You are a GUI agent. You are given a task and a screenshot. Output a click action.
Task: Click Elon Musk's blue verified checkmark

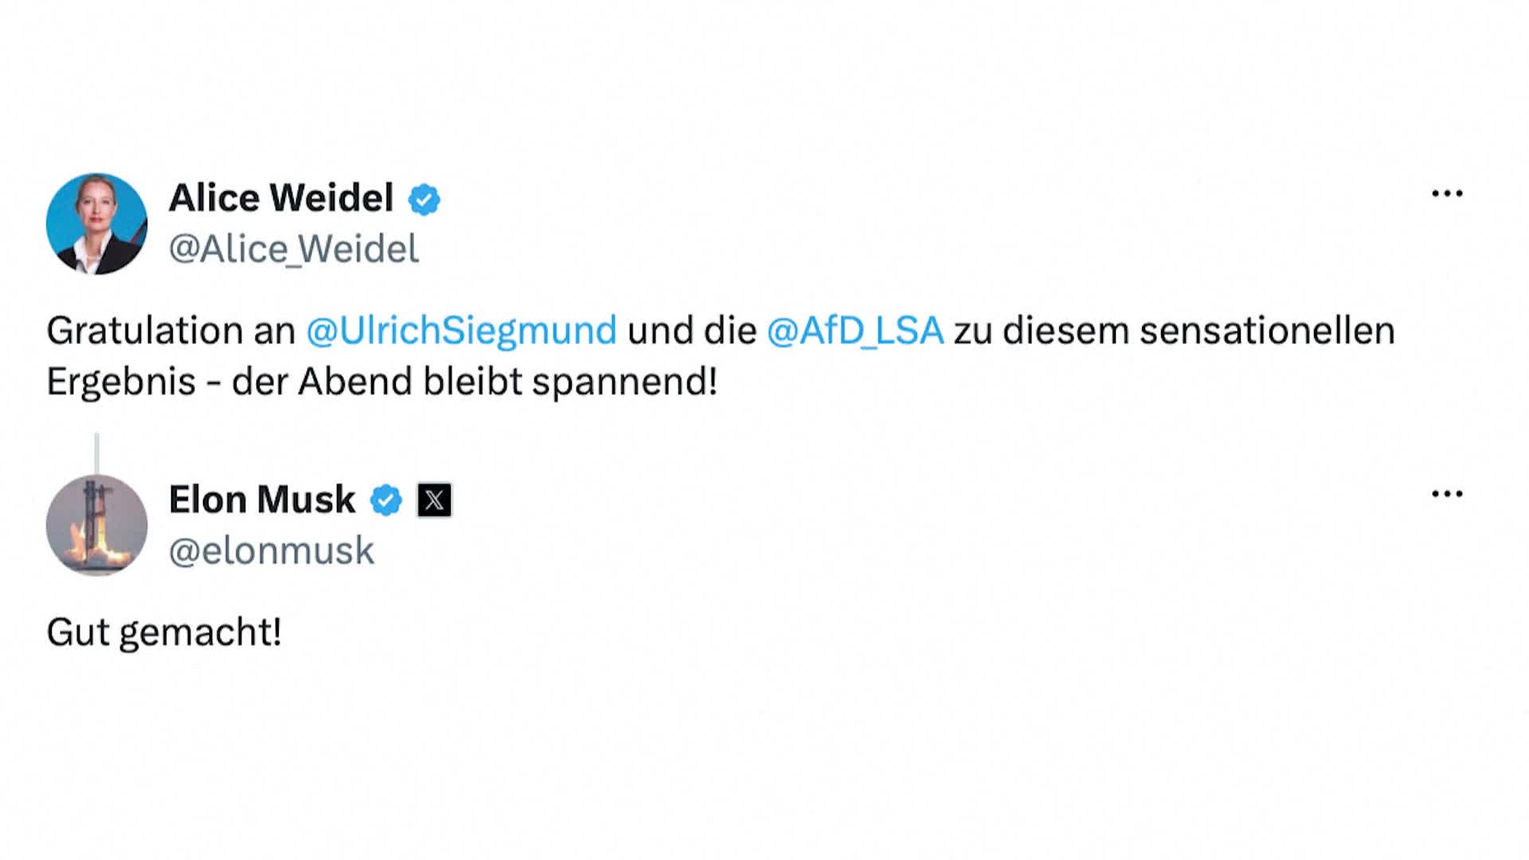(x=386, y=500)
